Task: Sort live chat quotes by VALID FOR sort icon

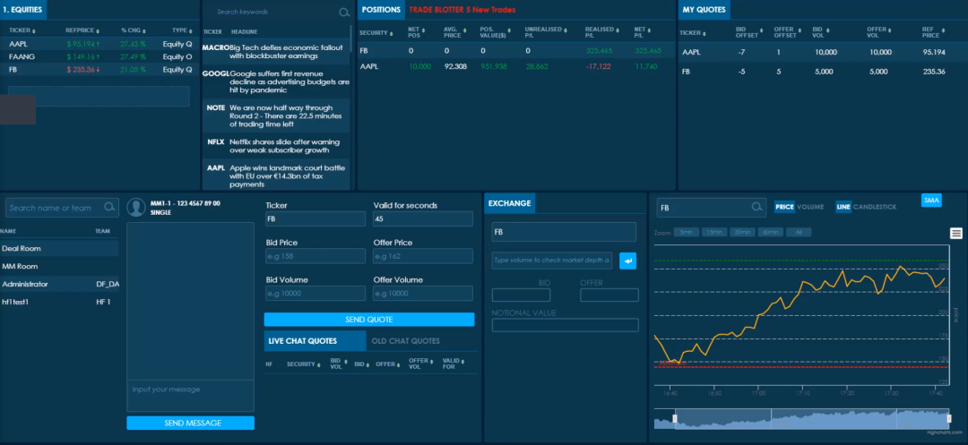Action: click(462, 361)
